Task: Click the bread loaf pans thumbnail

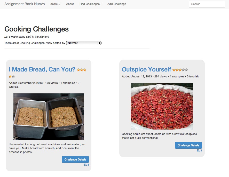Action: pos(49,117)
